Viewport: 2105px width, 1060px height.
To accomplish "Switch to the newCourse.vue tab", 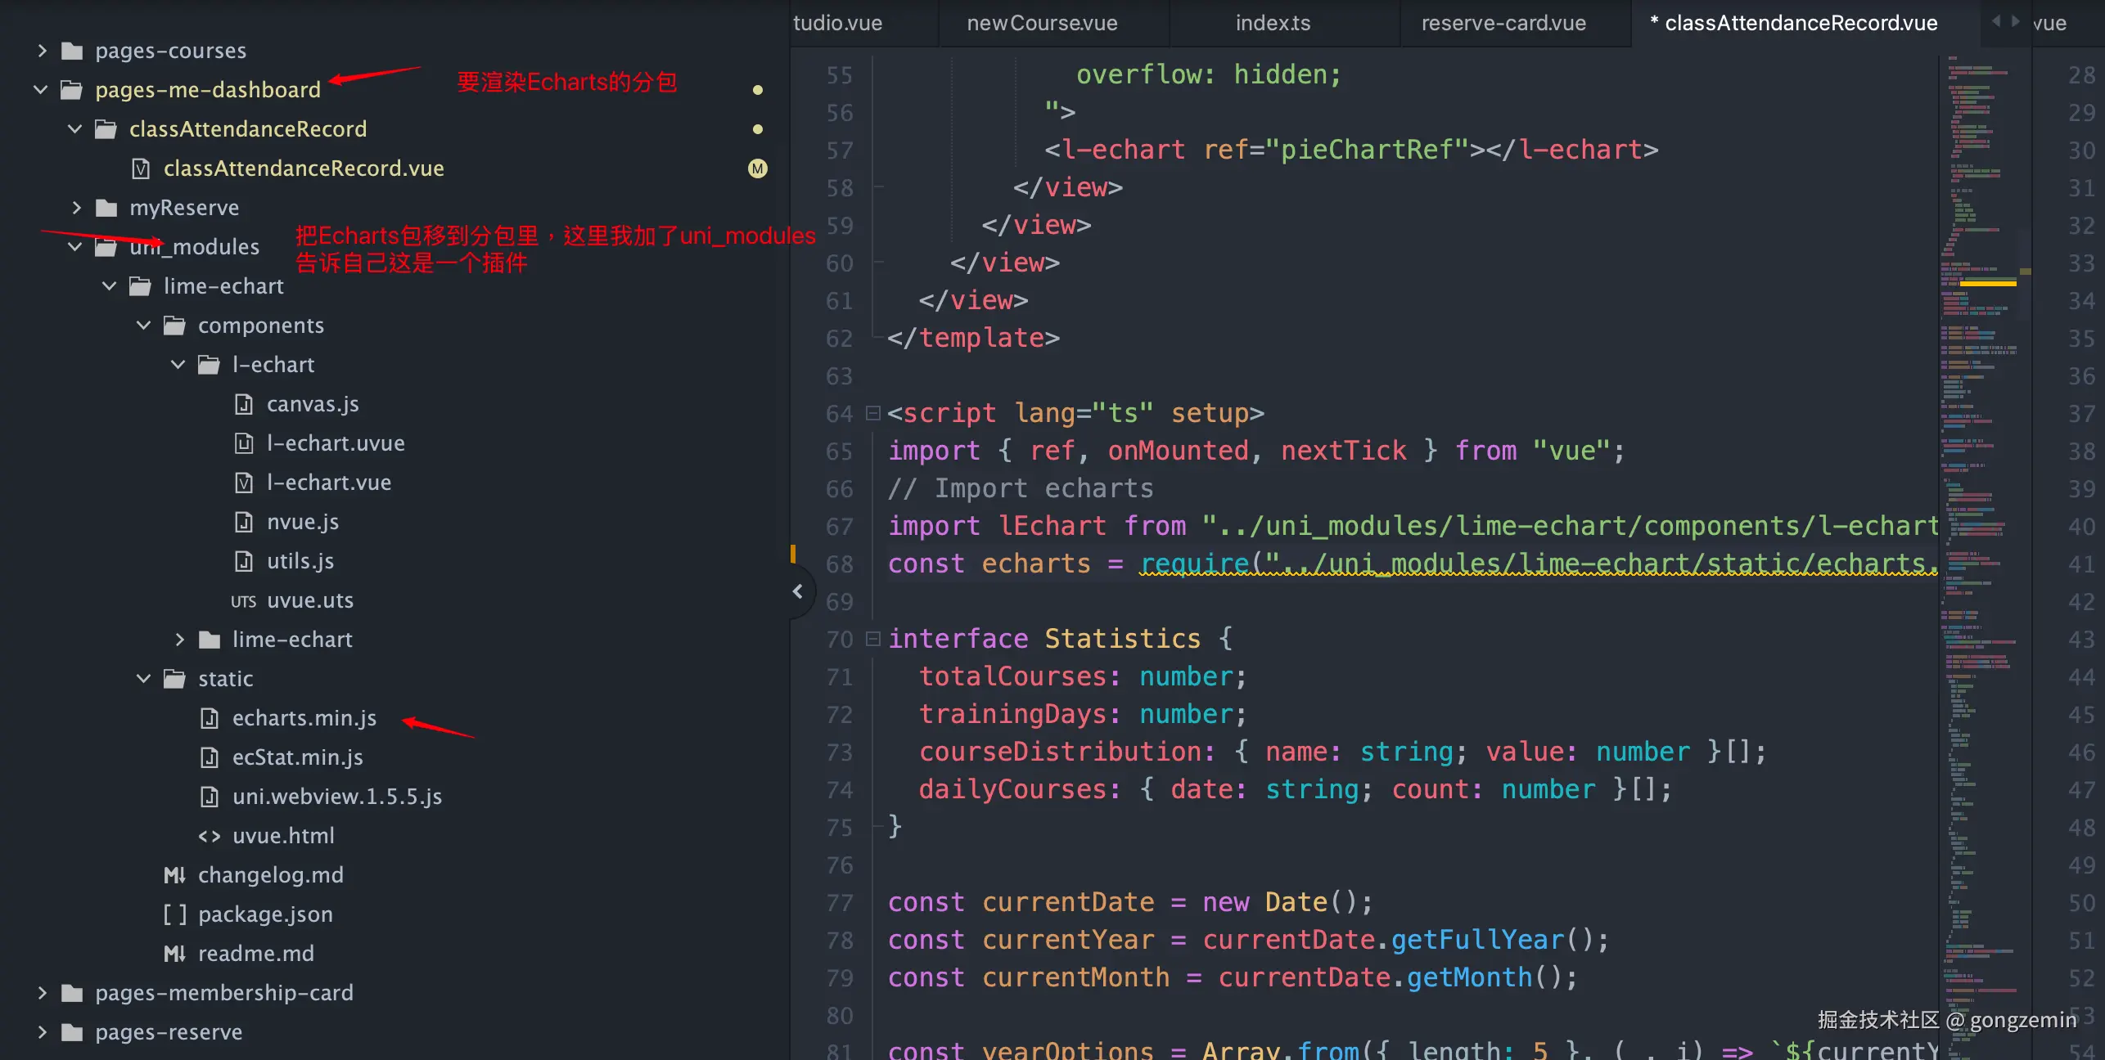I will (x=1042, y=23).
